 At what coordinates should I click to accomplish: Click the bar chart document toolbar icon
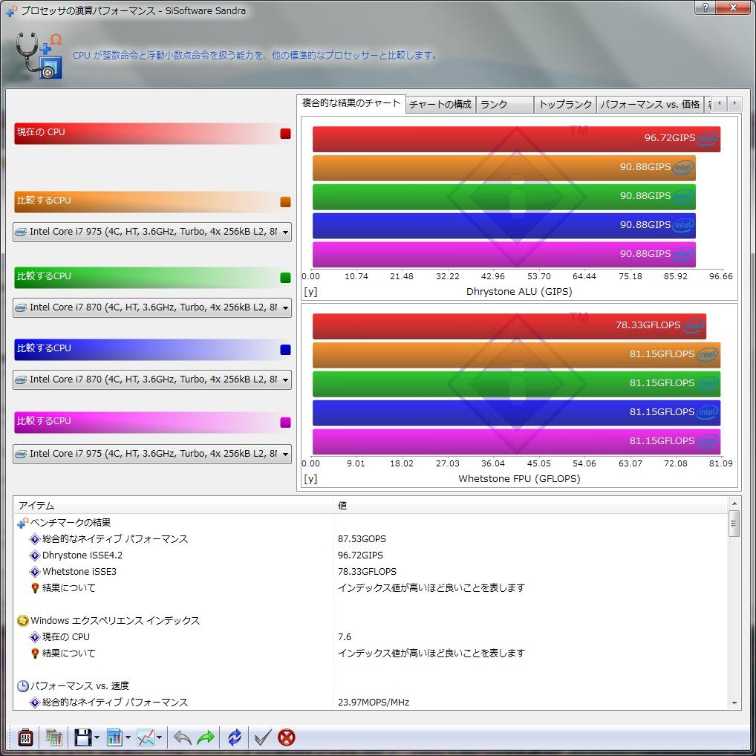(114, 737)
